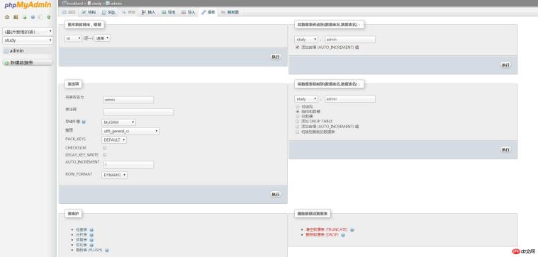Click 执行 in the alter table order section
The height and width of the screenshot is (257, 538).
[276, 57]
